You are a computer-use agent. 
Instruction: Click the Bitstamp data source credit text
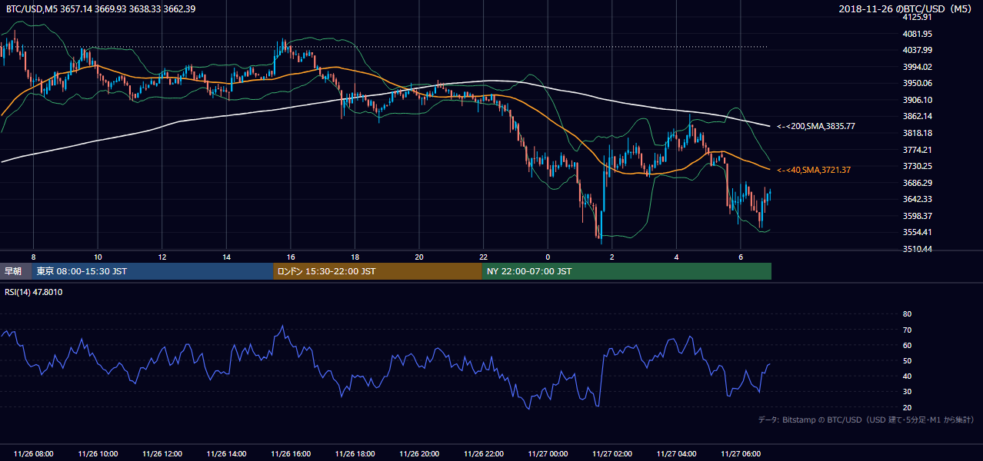tap(866, 420)
